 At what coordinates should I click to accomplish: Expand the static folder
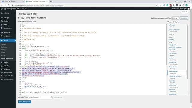click(x=171, y=37)
